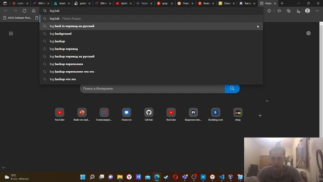Open the Файл не най... quick link tile
The image size is (323, 182).
click(82, 114)
